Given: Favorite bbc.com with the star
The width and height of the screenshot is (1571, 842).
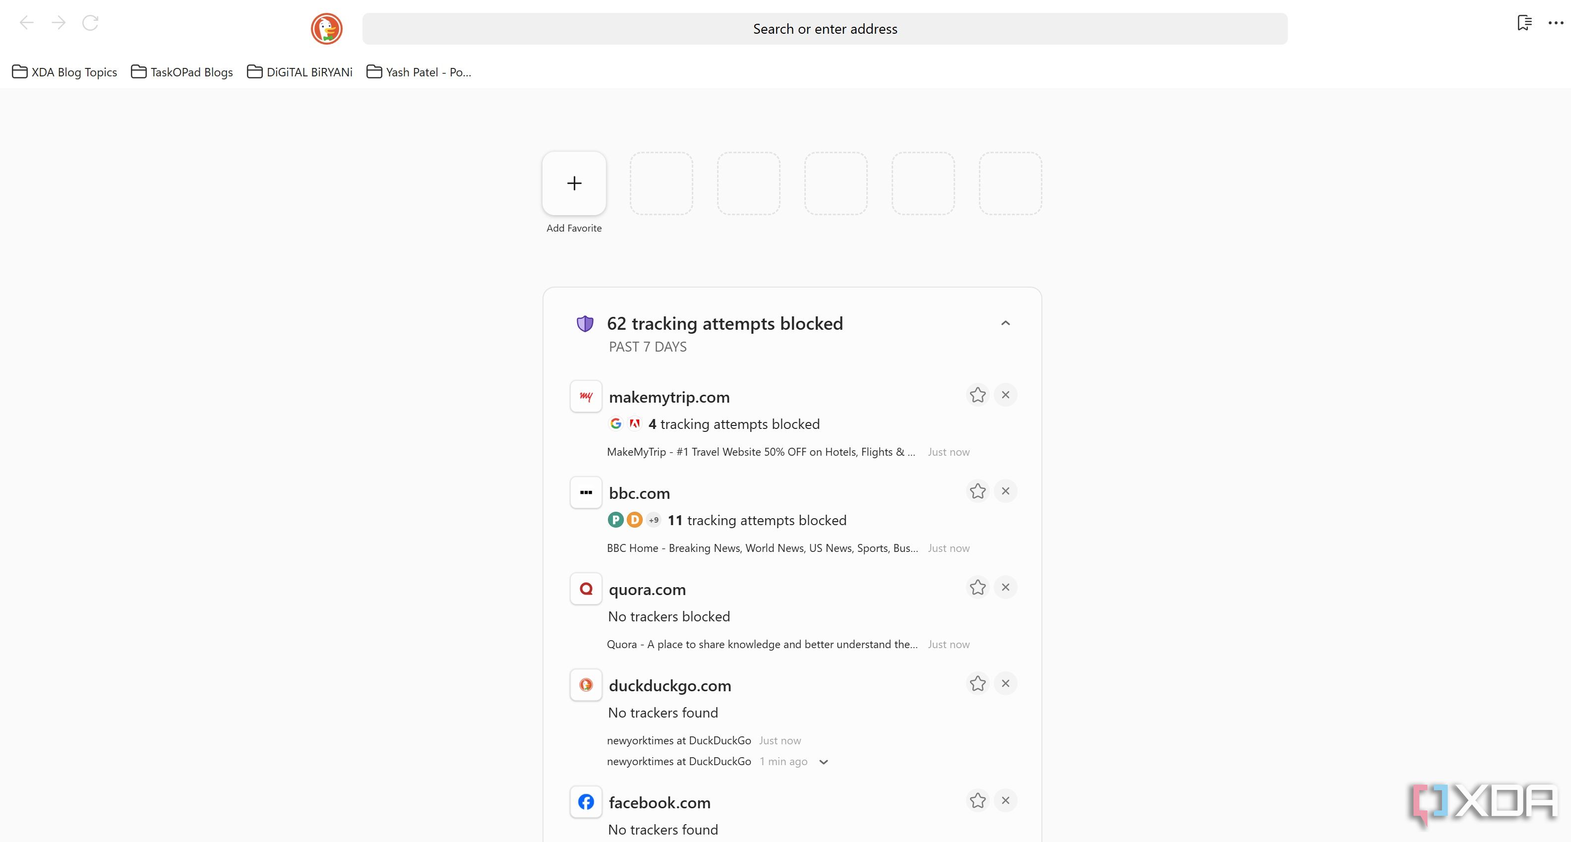Looking at the screenshot, I should (977, 491).
